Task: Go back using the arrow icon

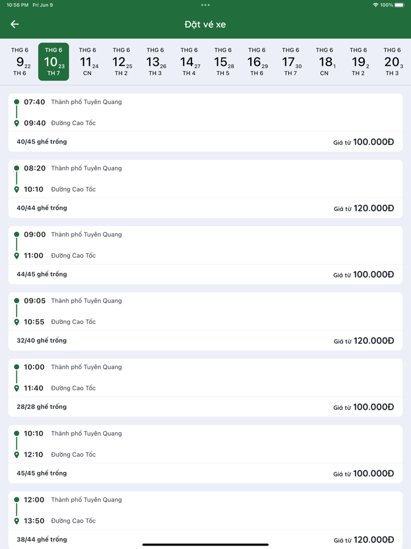Action: pos(15,24)
